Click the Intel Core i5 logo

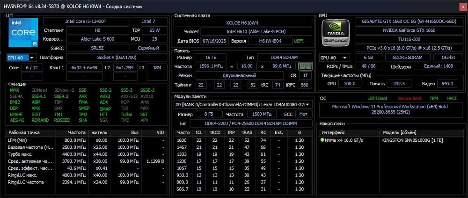click(x=23, y=32)
